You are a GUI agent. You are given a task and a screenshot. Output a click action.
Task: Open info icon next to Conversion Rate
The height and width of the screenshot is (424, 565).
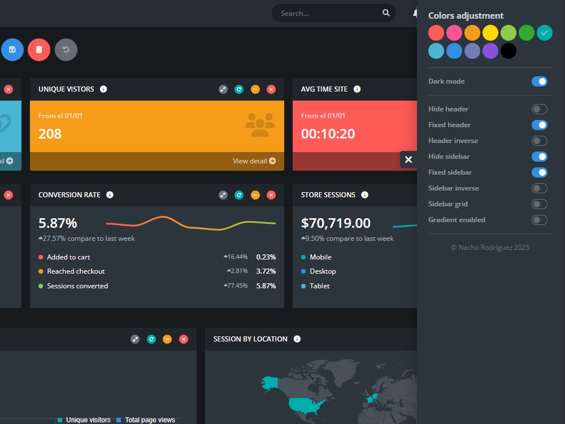(x=110, y=194)
